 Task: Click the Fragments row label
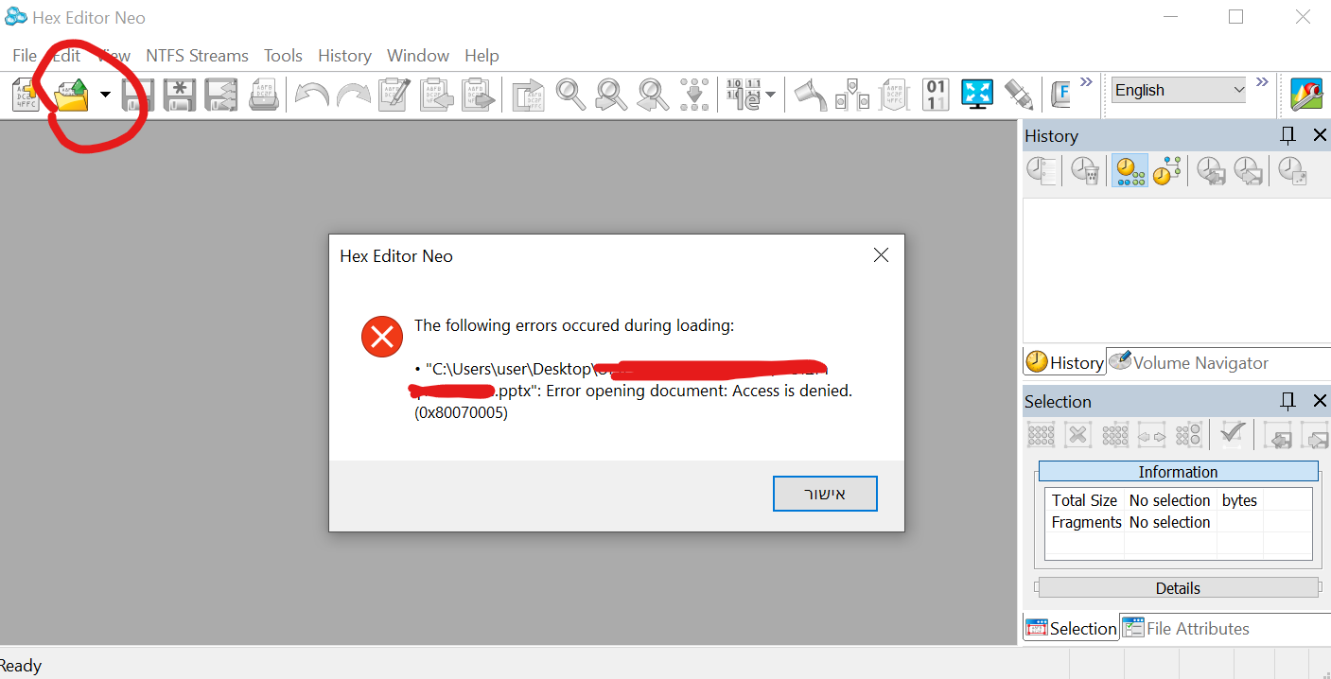click(1086, 522)
